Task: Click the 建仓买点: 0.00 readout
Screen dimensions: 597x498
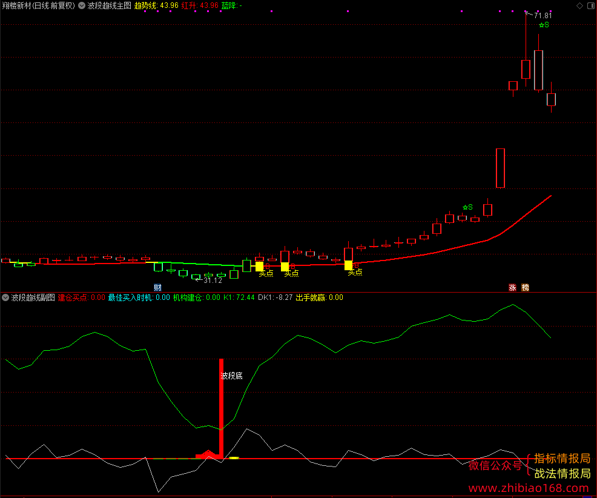Action: point(82,297)
